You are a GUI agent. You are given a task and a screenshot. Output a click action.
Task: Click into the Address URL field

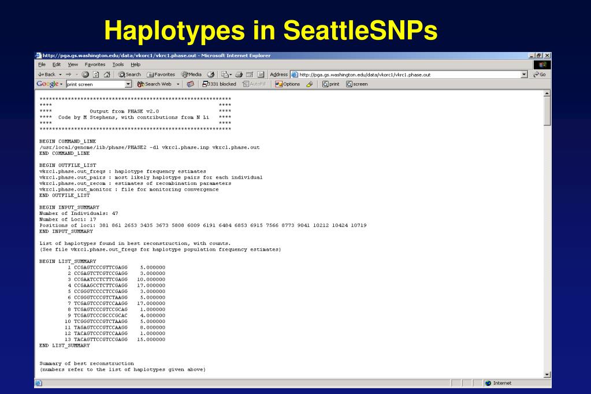click(x=409, y=75)
